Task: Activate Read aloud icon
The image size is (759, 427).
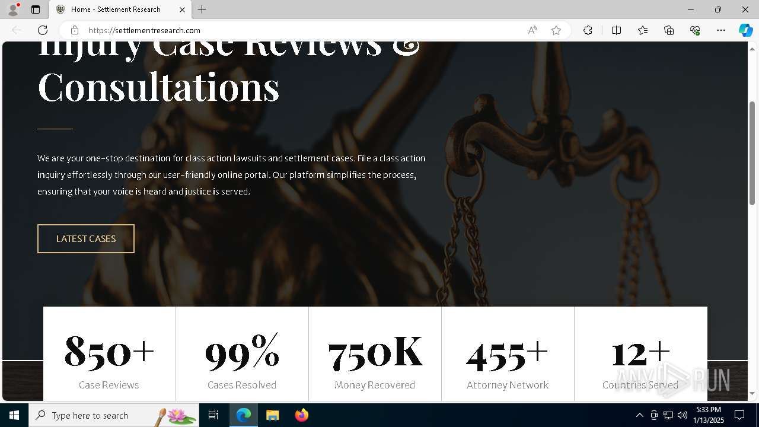Action: 532,30
